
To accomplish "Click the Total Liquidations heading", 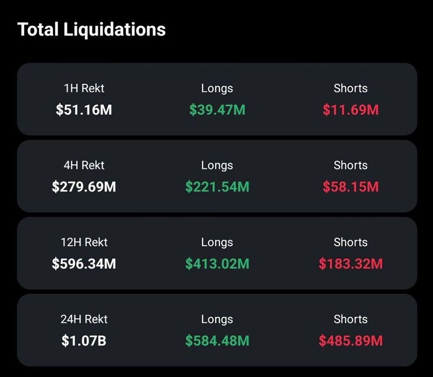I will (x=91, y=29).
